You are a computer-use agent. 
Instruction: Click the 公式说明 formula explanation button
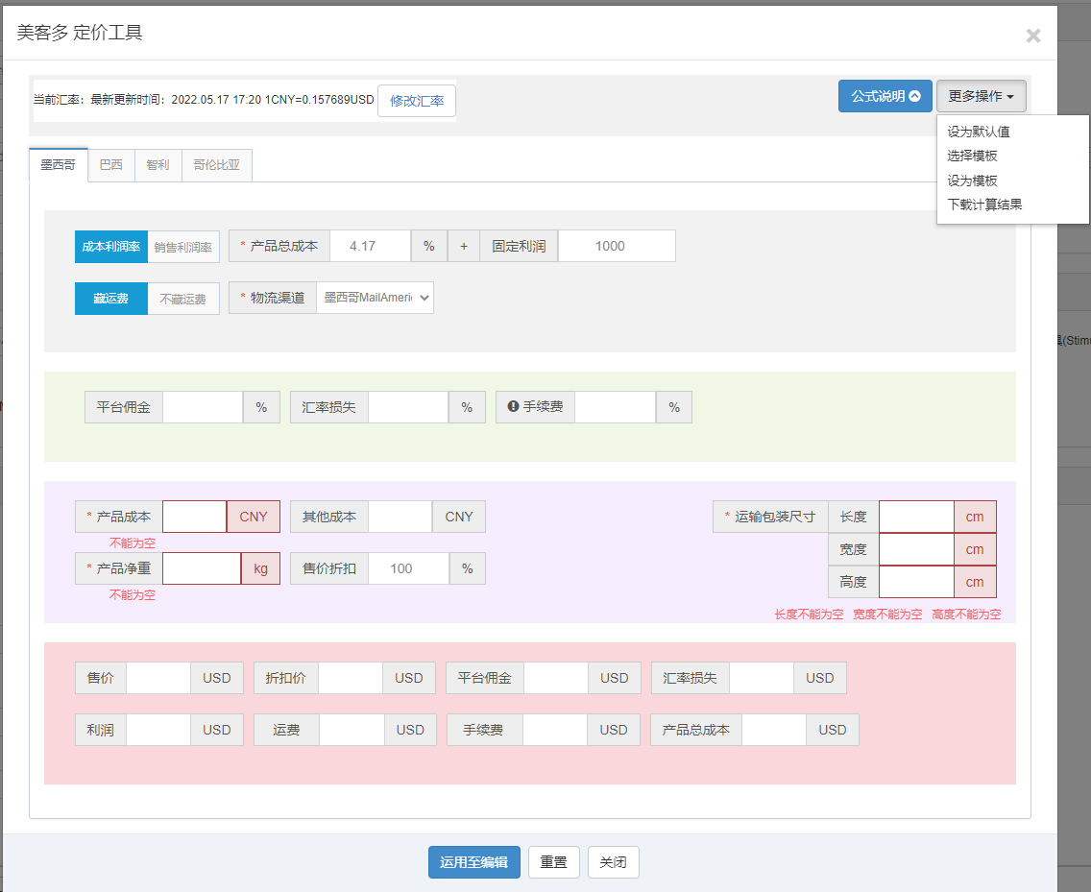pos(885,96)
